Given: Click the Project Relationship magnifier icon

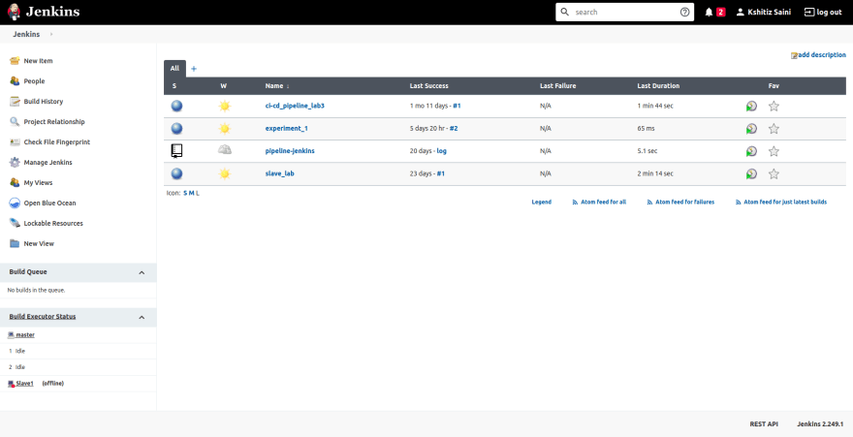Looking at the screenshot, I should [16, 122].
